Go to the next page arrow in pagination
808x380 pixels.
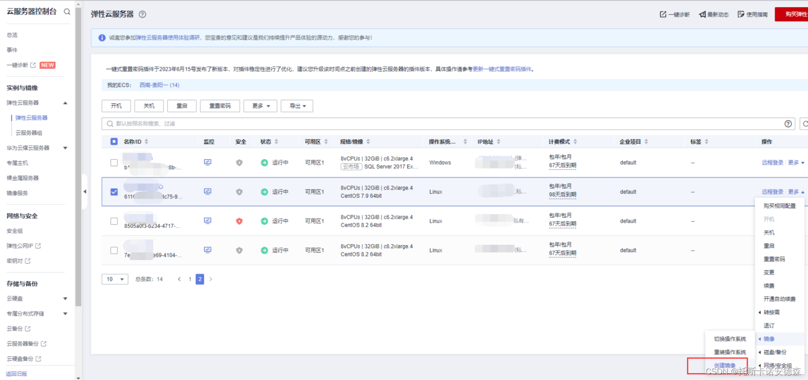[x=211, y=279]
